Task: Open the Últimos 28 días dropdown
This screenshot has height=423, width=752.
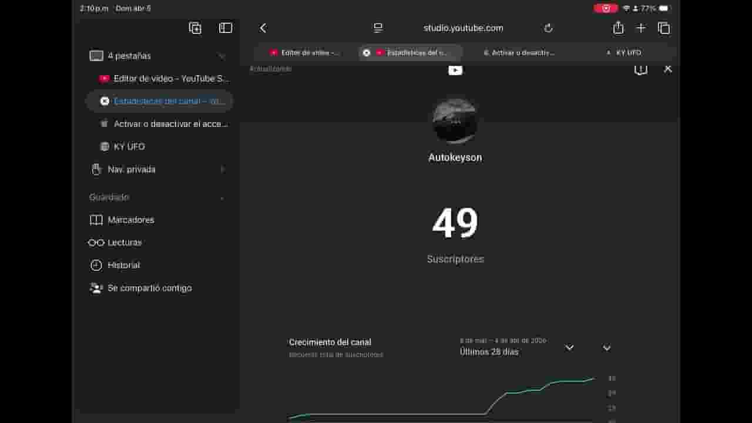Action: coord(517,347)
